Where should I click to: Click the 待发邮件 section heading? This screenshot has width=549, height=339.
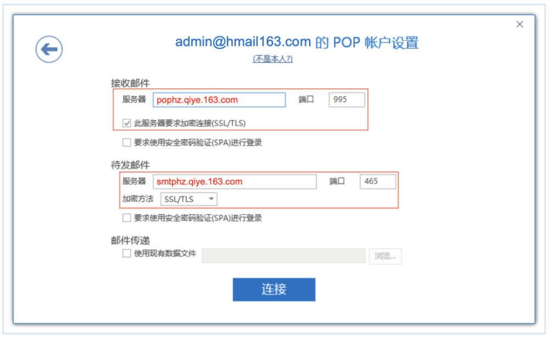[x=130, y=165]
